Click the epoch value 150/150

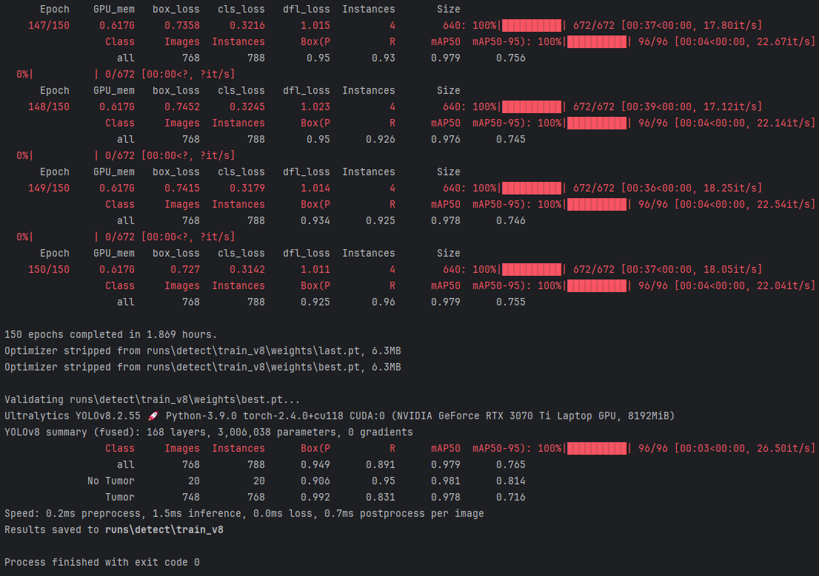coord(49,270)
